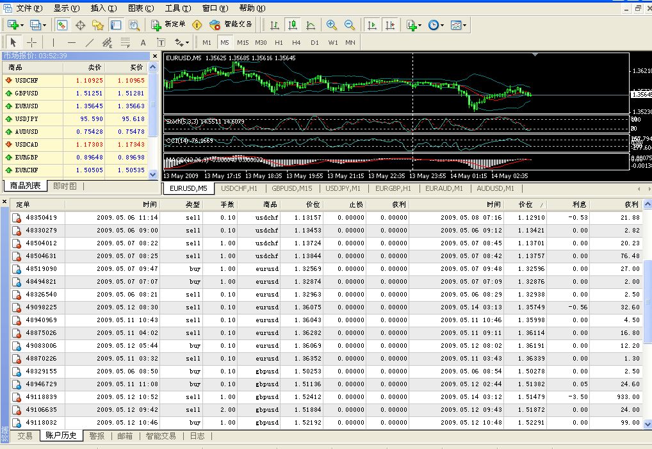Expand the new chart dropdown arrow
This screenshot has width=652, height=449.
coord(22,26)
